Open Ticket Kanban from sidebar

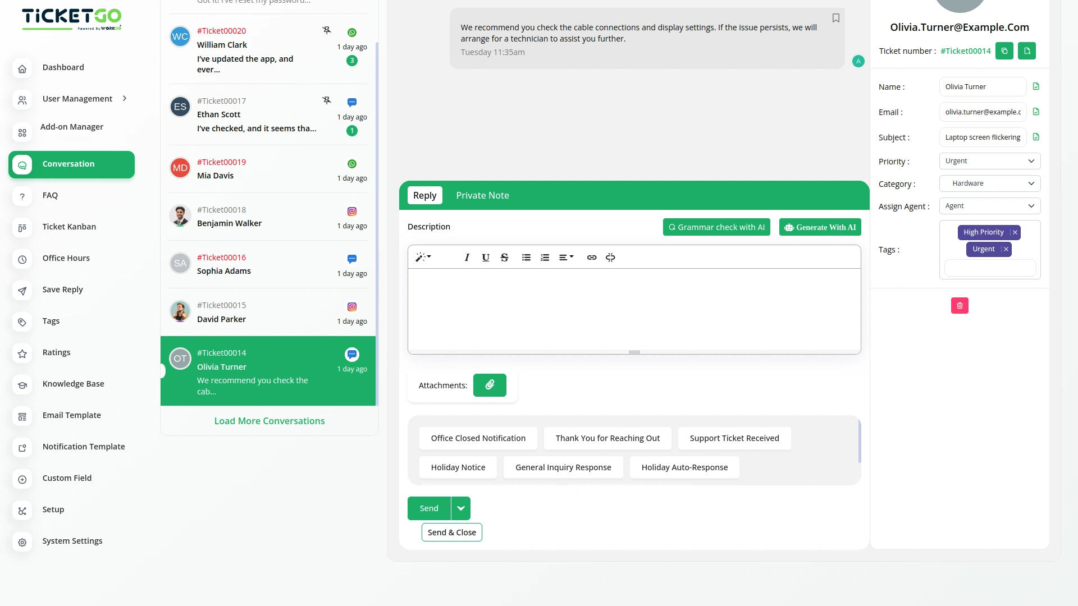coord(69,227)
